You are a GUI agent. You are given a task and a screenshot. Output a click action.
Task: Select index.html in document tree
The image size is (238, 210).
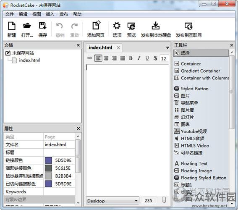pyautogui.click(x=30, y=60)
